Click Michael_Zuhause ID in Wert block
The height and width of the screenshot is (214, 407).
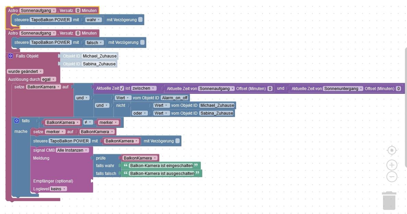click(217, 105)
